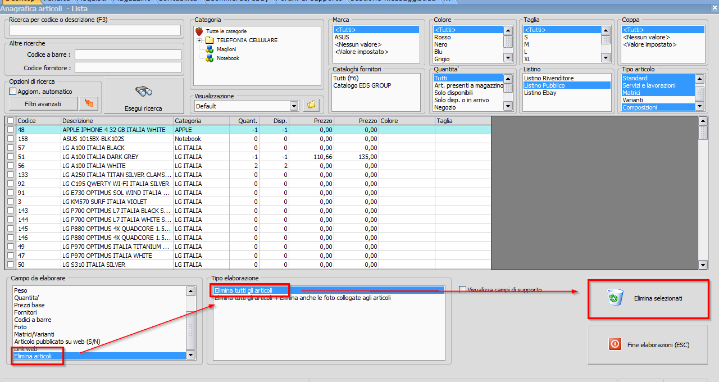The height and width of the screenshot is (382, 719).
Task: Select the Maglioni category icon
Action: [209, 49]
